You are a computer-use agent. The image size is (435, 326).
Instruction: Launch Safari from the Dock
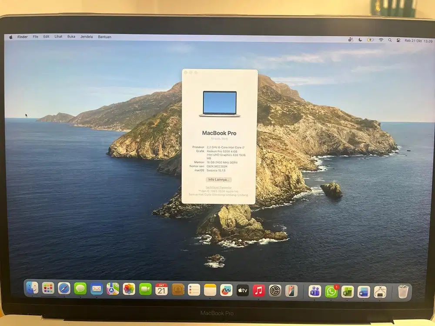[64, 289]
